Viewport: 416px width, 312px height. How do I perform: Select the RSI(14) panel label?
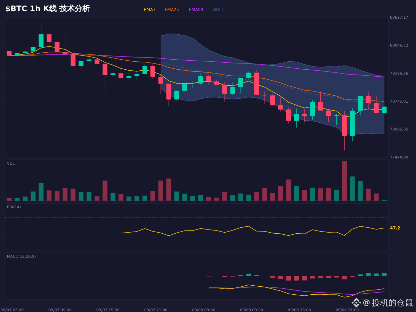pos(14,207)
